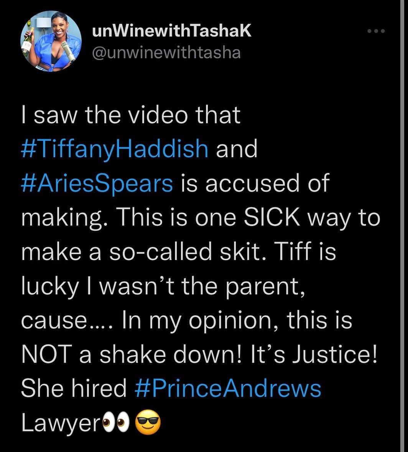The image size is (408, 452).
Task: Tap the #PrinceAndrews hashtag
Action: (228, 388)
